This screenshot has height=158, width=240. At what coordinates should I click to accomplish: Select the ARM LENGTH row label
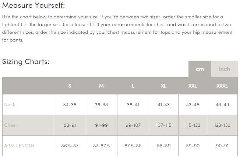point(19,146)
